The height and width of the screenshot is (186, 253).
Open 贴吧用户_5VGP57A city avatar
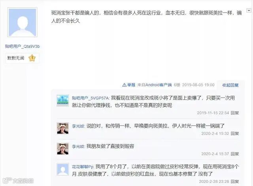(x=62, y=100)
